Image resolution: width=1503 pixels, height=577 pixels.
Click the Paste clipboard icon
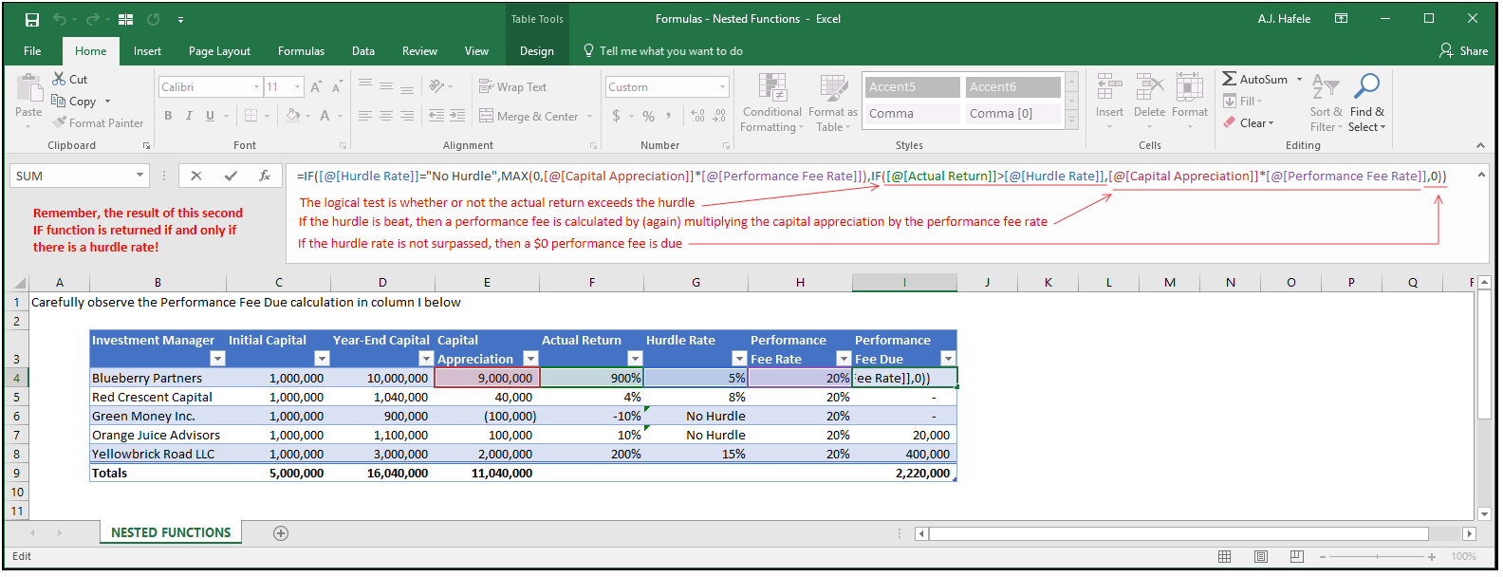(28, 88)
